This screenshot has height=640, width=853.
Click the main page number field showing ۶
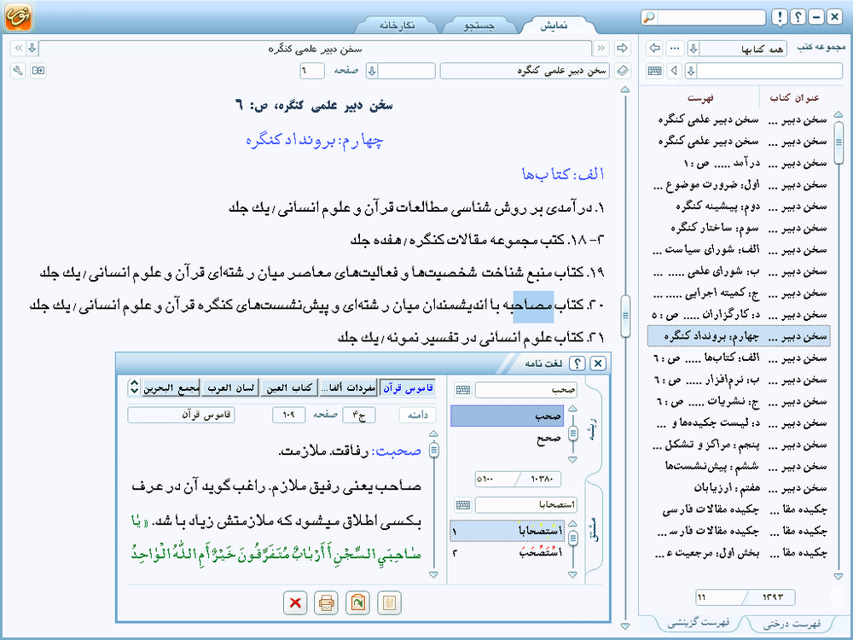pos(312,71)
